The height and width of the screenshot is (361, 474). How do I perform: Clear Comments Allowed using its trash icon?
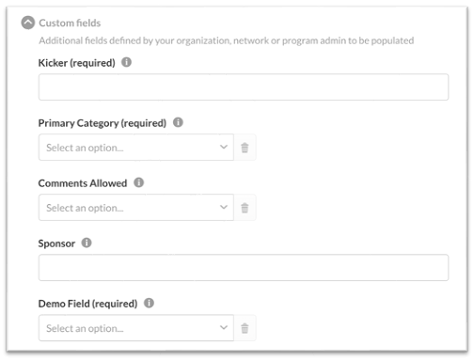245,208
